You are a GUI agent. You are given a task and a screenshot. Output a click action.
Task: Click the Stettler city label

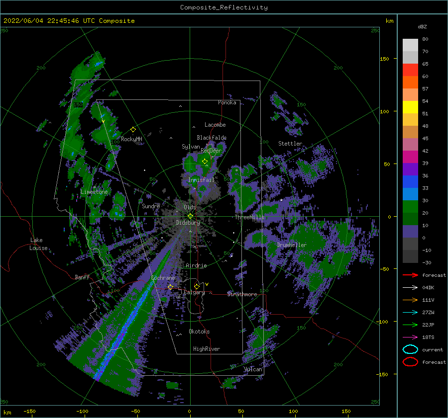(290, 144)
